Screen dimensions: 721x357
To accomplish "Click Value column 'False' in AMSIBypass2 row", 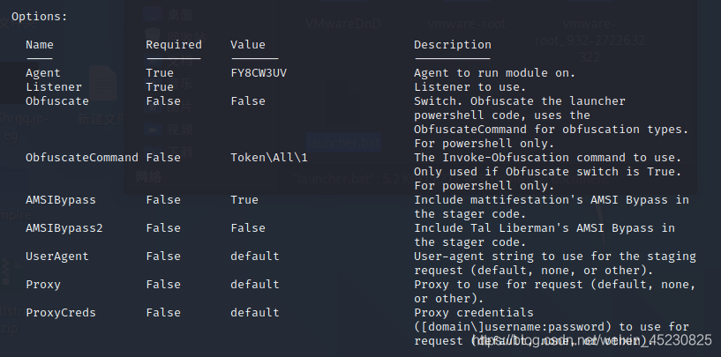I will point(248,228).
